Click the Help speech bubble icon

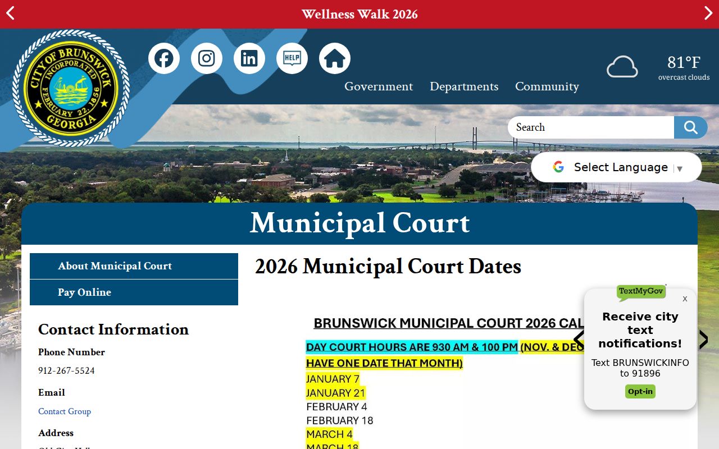click(292, 58)
